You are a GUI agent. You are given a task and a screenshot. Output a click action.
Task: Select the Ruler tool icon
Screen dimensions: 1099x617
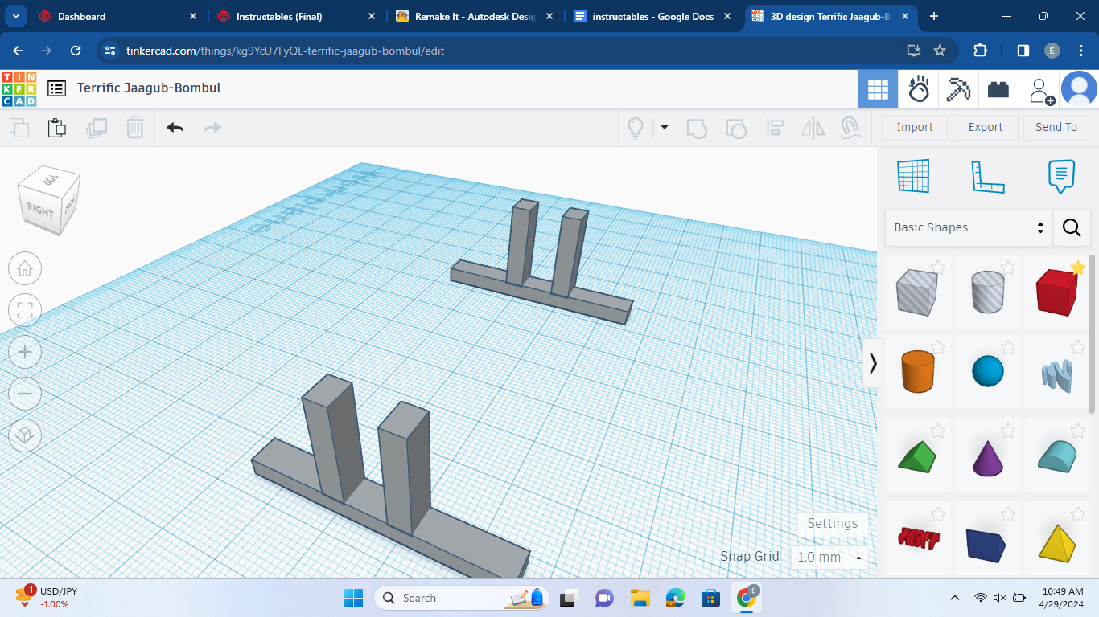(x=988, y=176)
